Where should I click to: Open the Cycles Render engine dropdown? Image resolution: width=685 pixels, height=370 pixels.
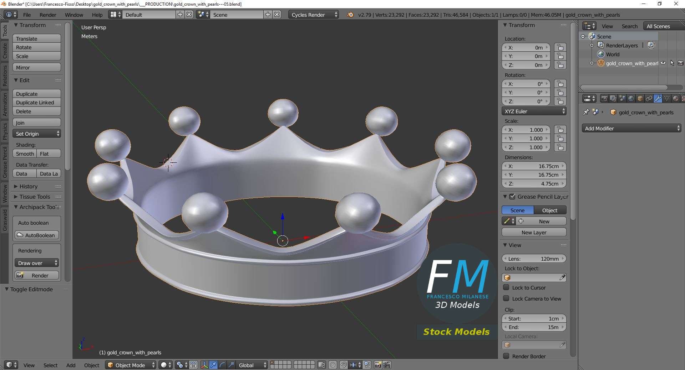314,15
